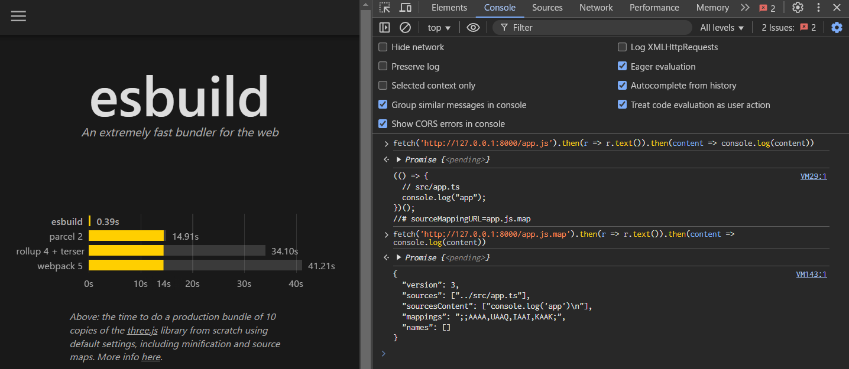Click the esbuild title heading
849x369 pixels.
[x=180, y=97]
